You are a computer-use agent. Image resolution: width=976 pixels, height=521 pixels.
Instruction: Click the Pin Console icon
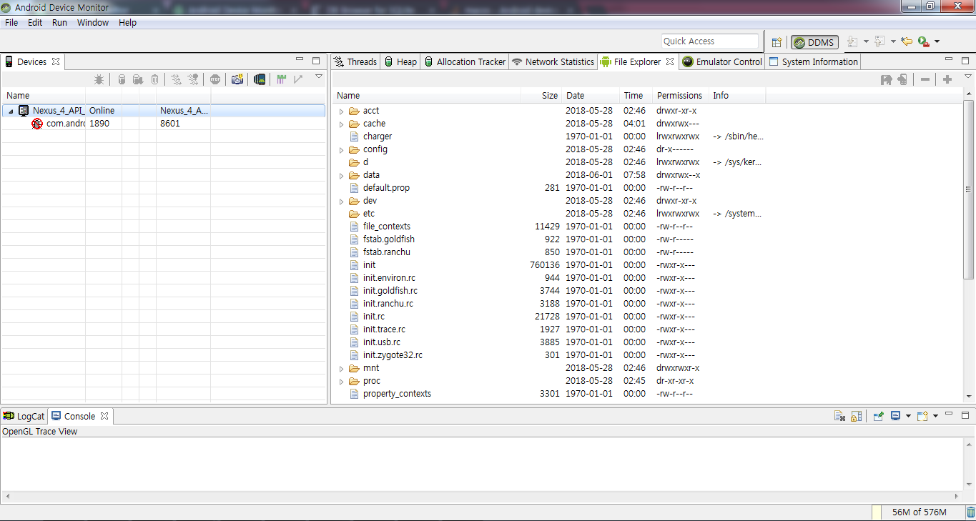879,416
